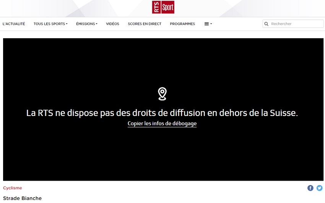
Task: Click the location pin icon in player
Action: tap(162, 93)
